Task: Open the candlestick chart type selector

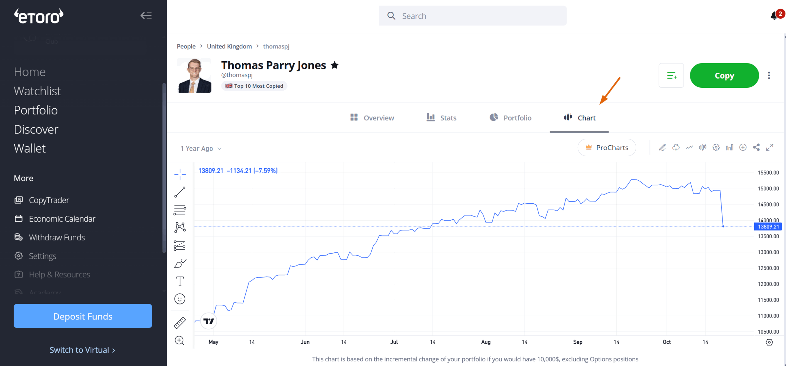Action: click(x=702, y=147)
